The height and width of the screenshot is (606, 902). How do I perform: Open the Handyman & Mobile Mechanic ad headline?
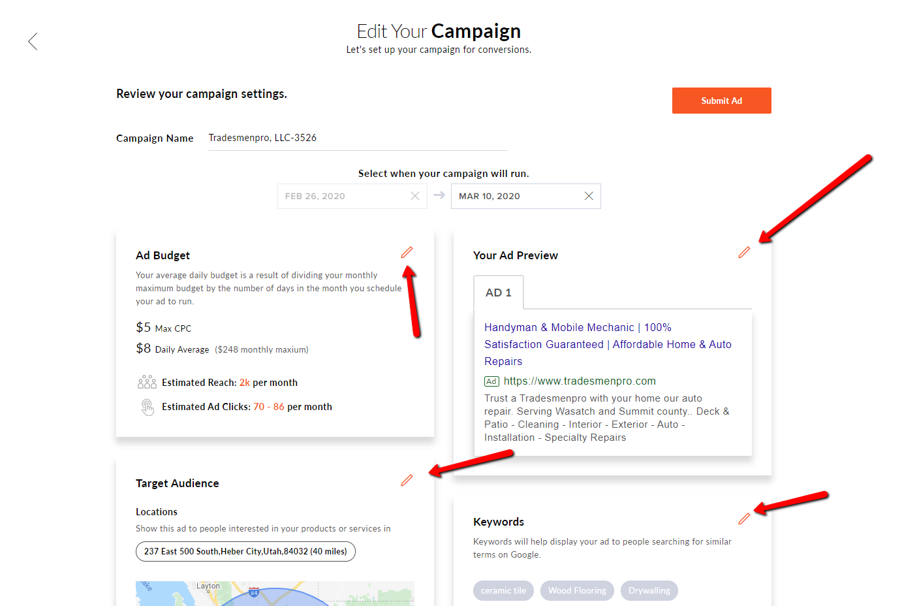608,344
